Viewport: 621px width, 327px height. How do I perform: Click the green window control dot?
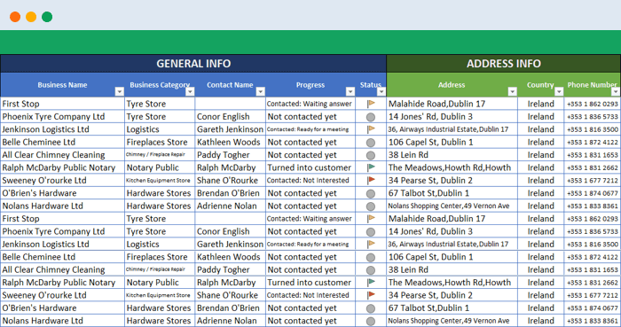[47, 17]
